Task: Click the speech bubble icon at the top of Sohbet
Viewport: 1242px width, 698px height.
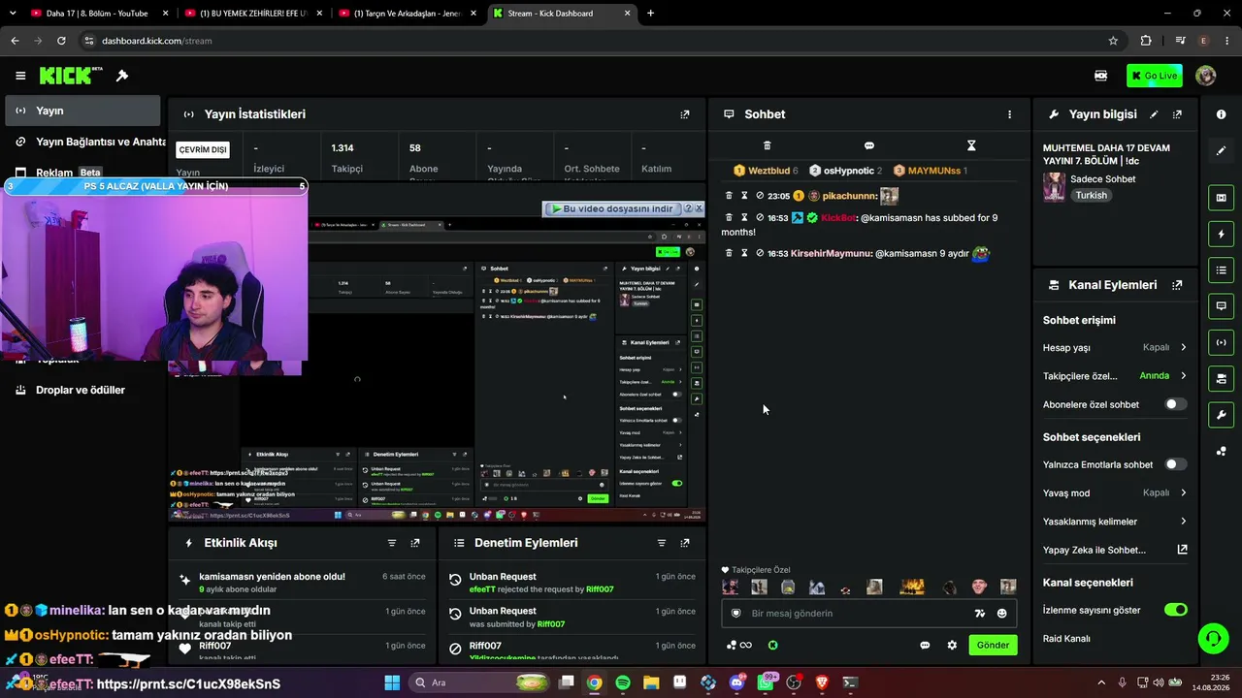Action: tap(869, 145)
